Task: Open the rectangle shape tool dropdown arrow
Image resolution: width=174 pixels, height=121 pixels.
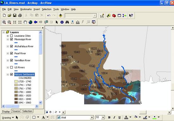Action: coord(38,117)
